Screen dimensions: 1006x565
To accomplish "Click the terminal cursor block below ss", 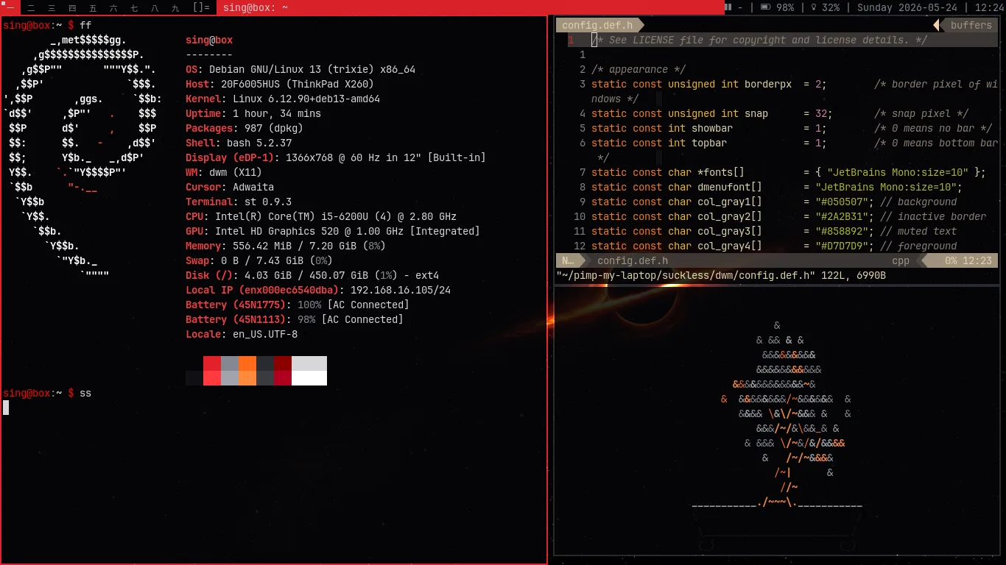I will pos(6,408).
